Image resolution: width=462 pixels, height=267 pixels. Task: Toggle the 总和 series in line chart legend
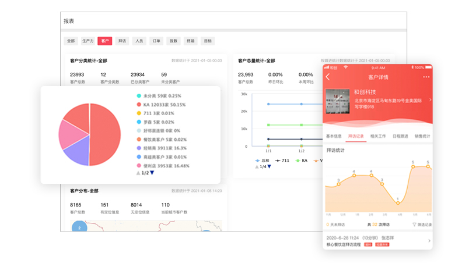click(262, 160)
